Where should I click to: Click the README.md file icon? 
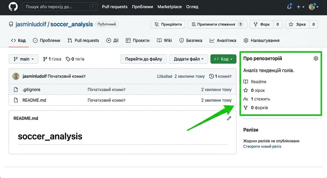tap(16, 100)
